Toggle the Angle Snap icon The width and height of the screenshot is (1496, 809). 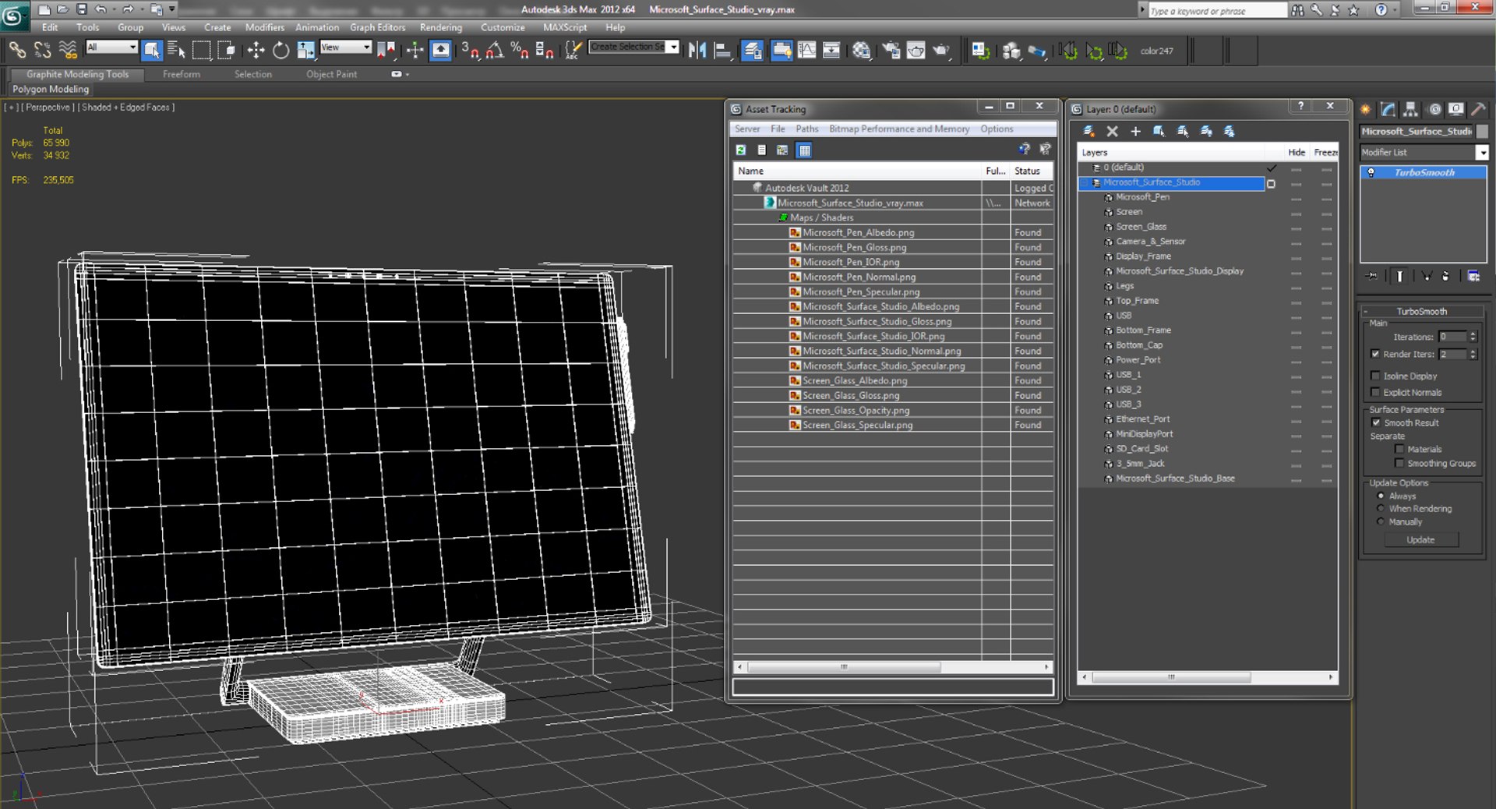click(494, 51)
